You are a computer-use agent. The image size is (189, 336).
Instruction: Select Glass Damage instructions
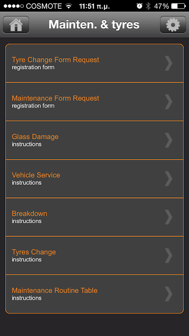[x=94, y=140]
